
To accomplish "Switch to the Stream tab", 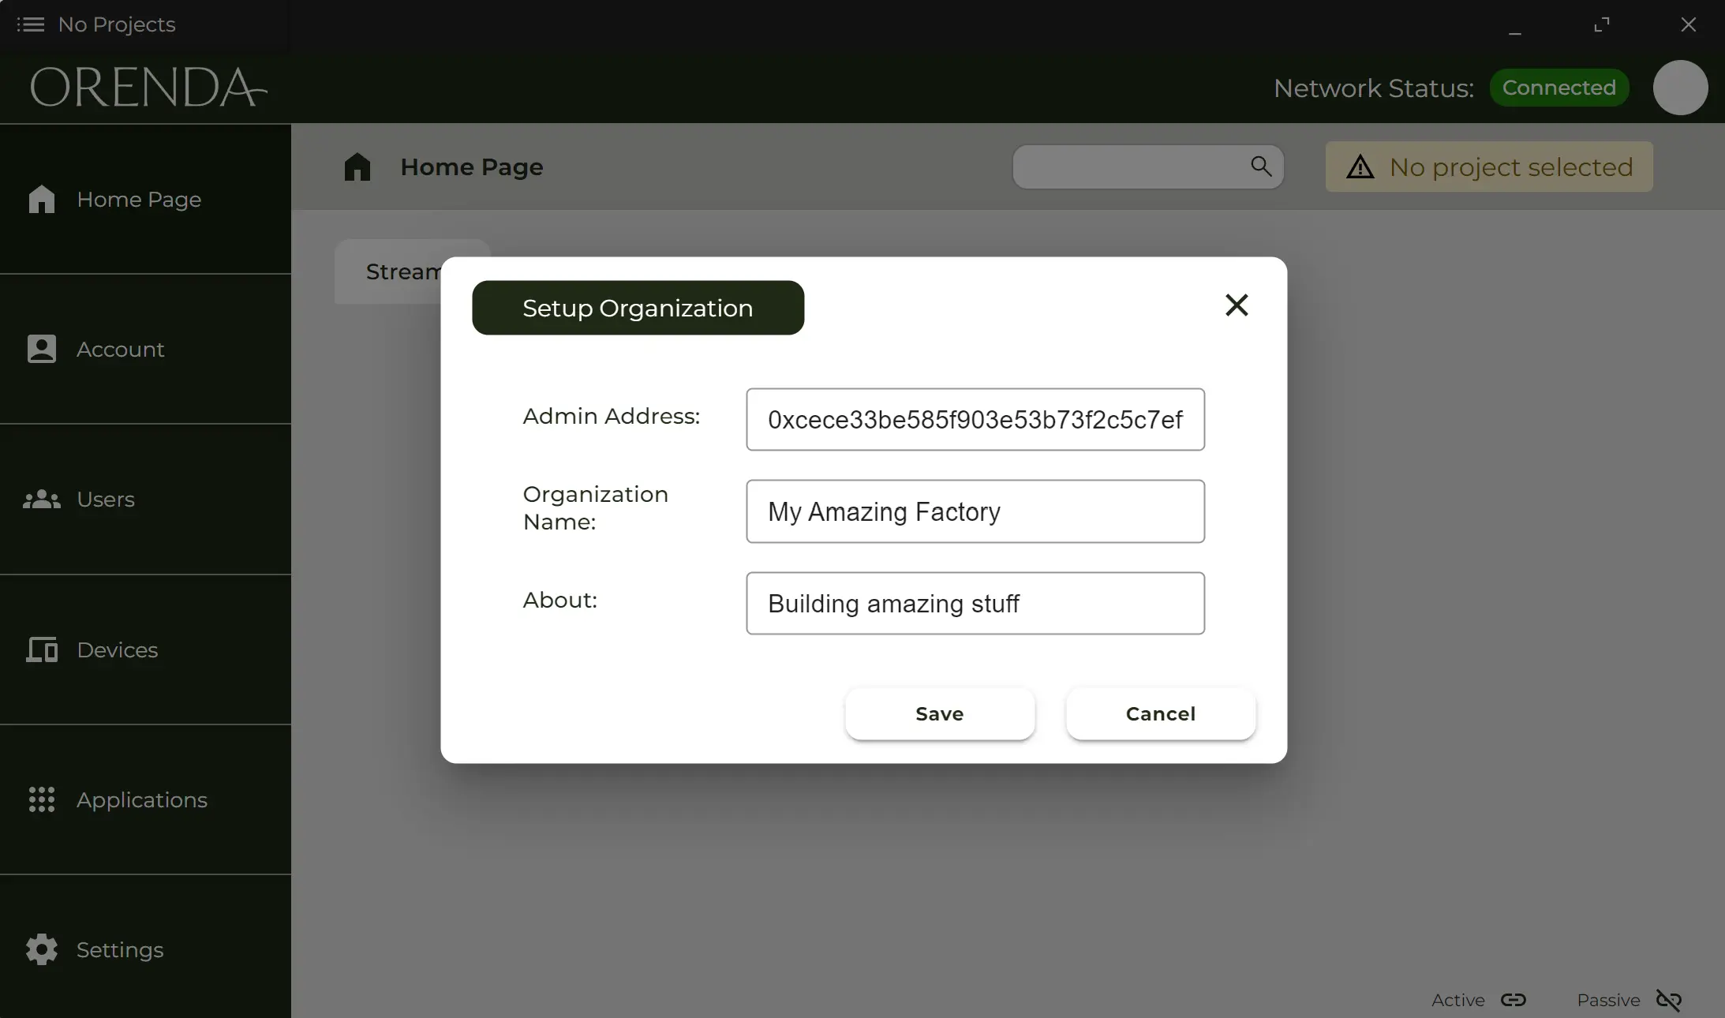I will click(403, 271).
